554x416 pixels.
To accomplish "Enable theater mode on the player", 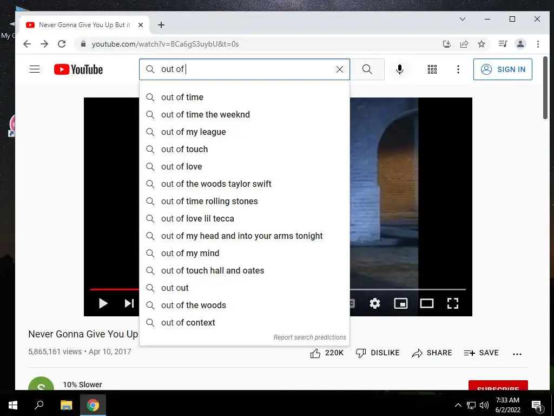I will click(427, 303).
